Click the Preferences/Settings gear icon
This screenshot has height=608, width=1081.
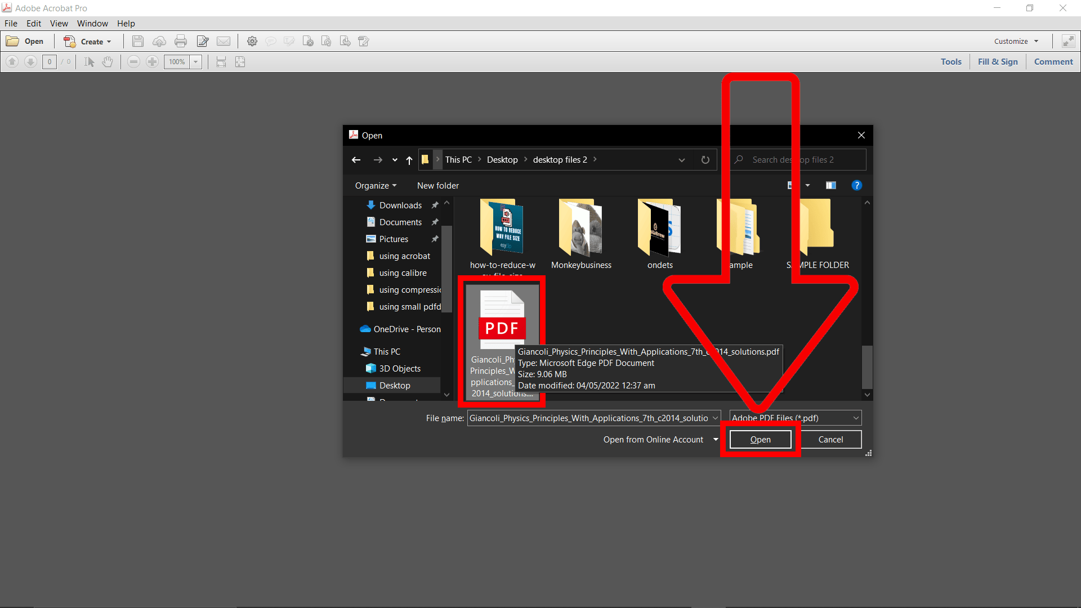[252, 41]
